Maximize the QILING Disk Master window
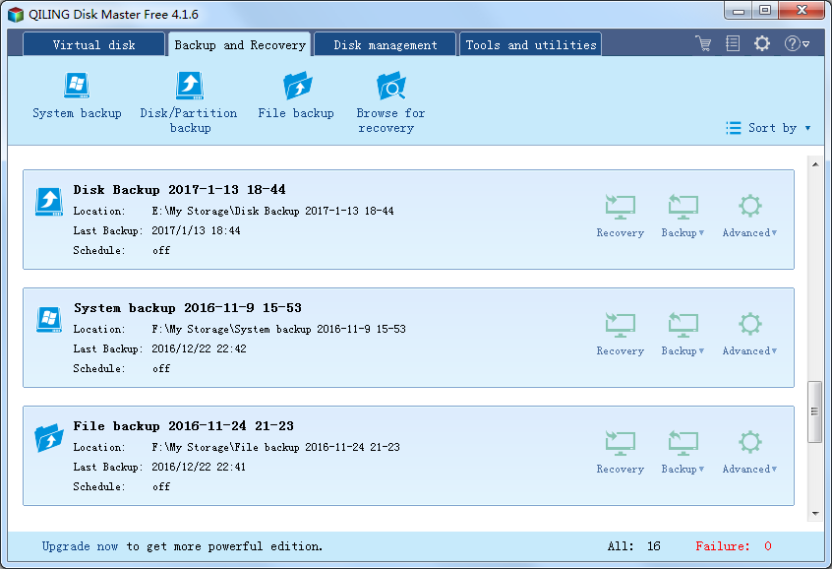 coord(764,11)
